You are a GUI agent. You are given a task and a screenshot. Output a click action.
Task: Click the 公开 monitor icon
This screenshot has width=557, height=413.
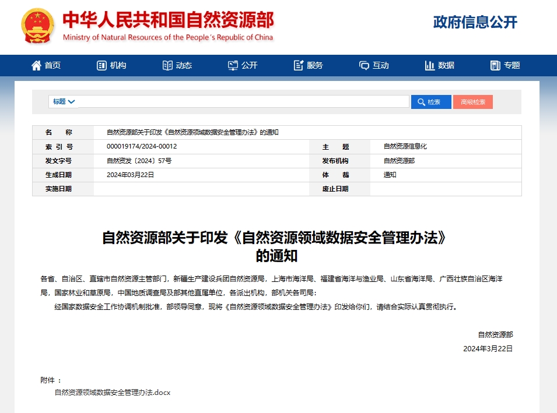tap(233, 65)
